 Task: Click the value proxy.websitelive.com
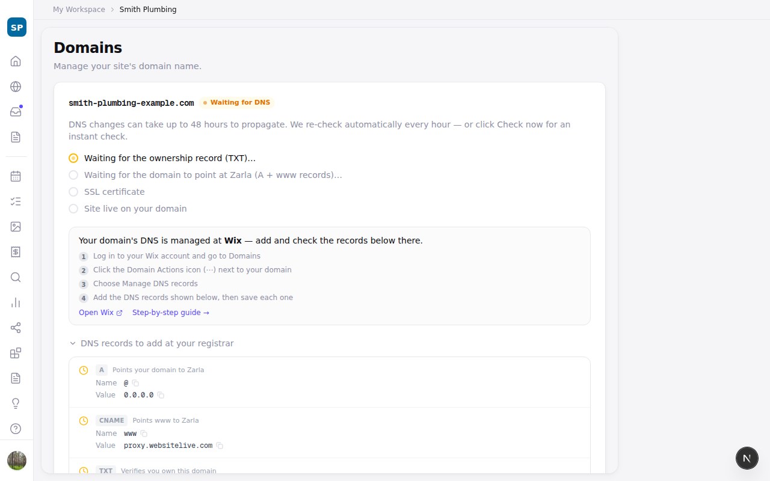click(x=168, y=446)
